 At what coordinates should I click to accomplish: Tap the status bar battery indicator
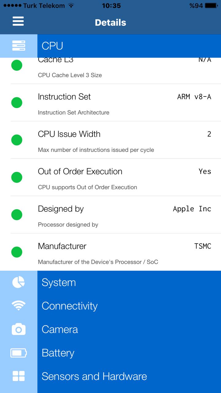[211, 6]
